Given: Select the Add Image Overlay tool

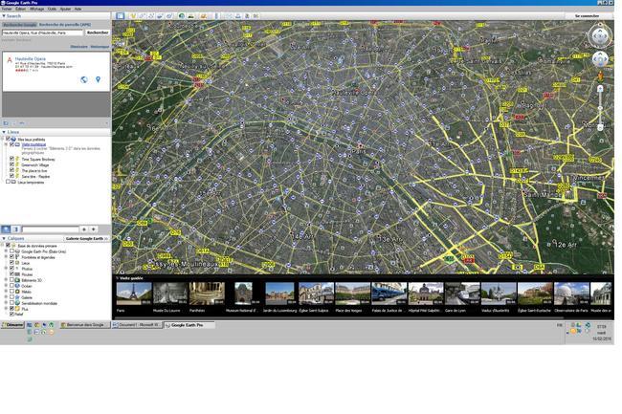Looking at the screenshot, I should 160,16.
